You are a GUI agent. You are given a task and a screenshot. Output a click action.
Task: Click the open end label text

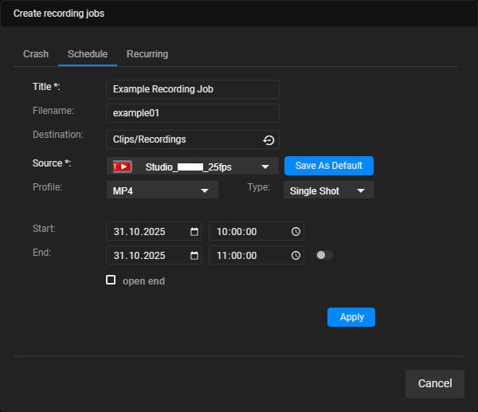(x=143, y=281)
